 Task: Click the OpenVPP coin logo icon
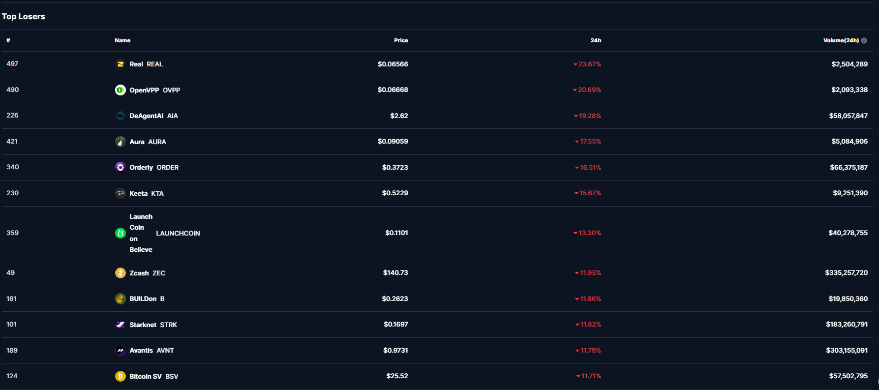tap(120, 90)
